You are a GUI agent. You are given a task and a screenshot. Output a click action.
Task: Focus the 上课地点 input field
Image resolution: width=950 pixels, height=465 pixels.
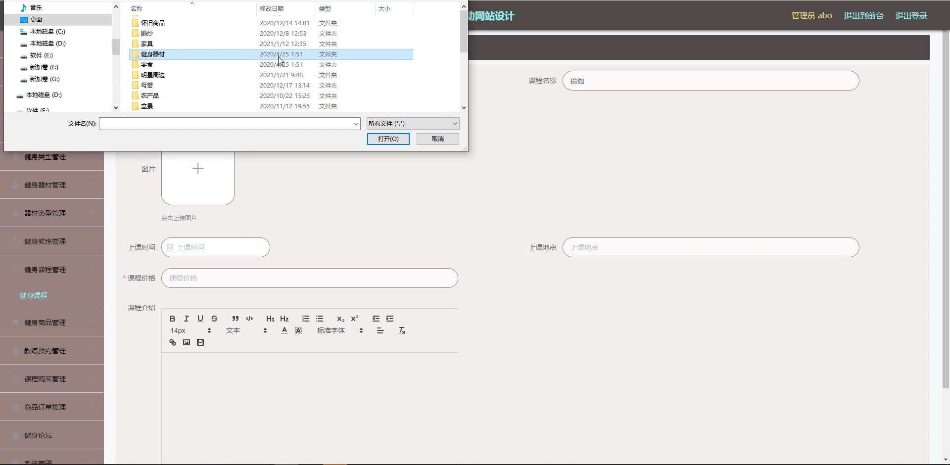pyautogui.click(x=711, y=247)
